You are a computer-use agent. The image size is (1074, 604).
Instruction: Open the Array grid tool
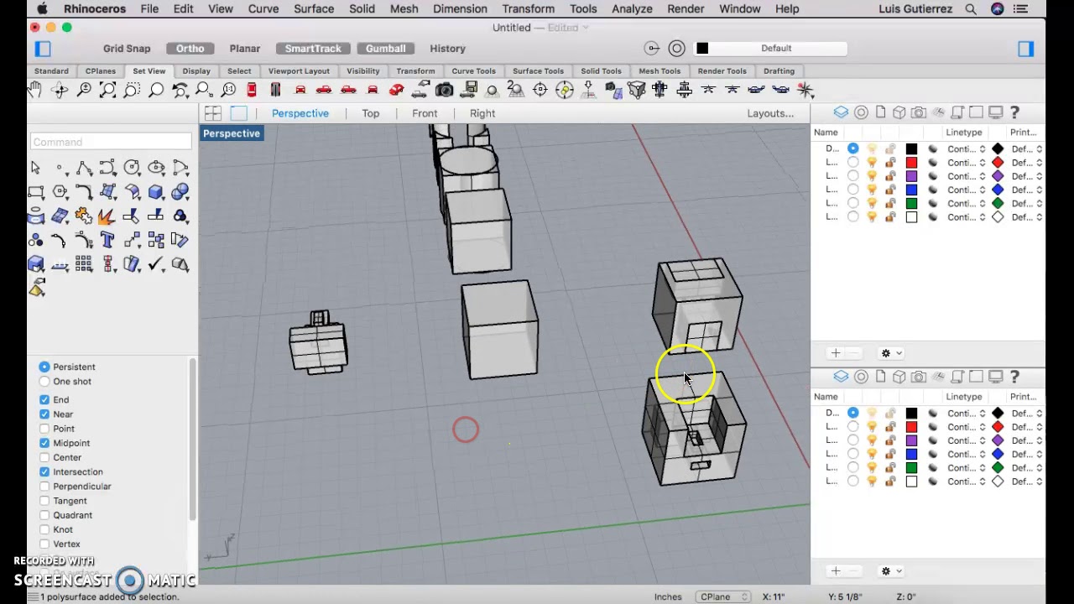84,265
